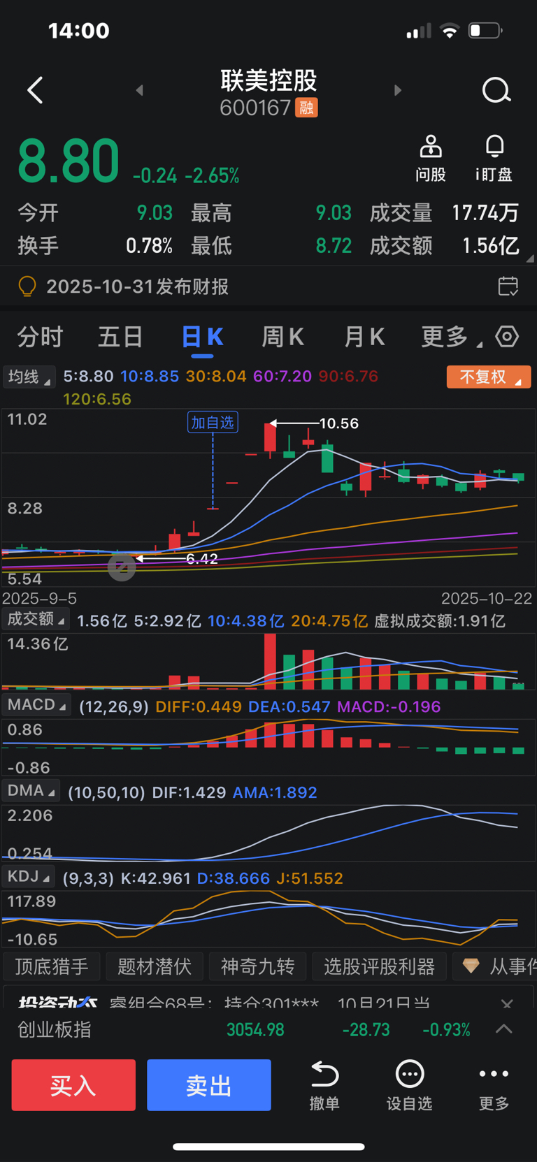The width and height of the screenshot is (537, 1162).
Task: Open the MACD indicator dropdown
Action: [37, 705]
